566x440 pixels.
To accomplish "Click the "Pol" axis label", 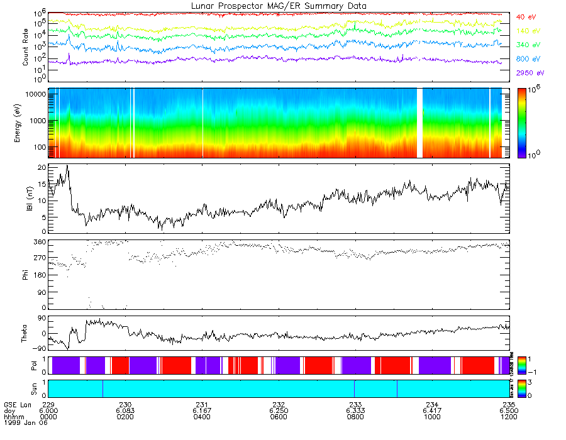I will tap(33, 366).
